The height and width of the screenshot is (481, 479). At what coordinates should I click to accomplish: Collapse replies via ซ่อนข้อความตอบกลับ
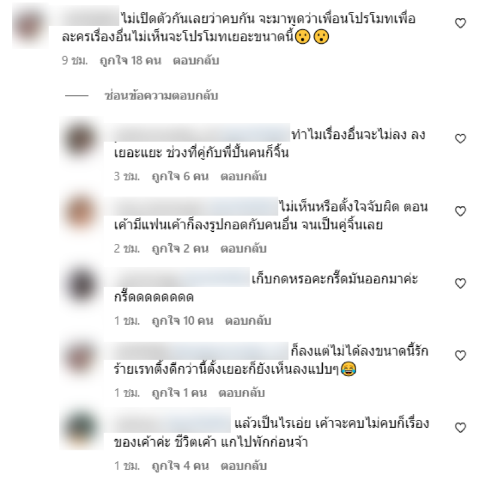click(161, 96)
